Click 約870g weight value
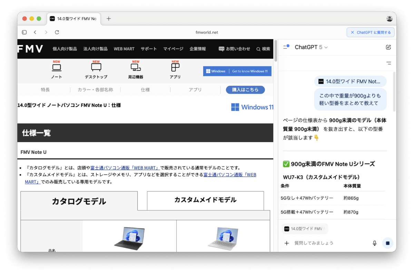Image resolution: width=414 pixels, height=275 pixels. pyautogui.click(x=351, y=212)
